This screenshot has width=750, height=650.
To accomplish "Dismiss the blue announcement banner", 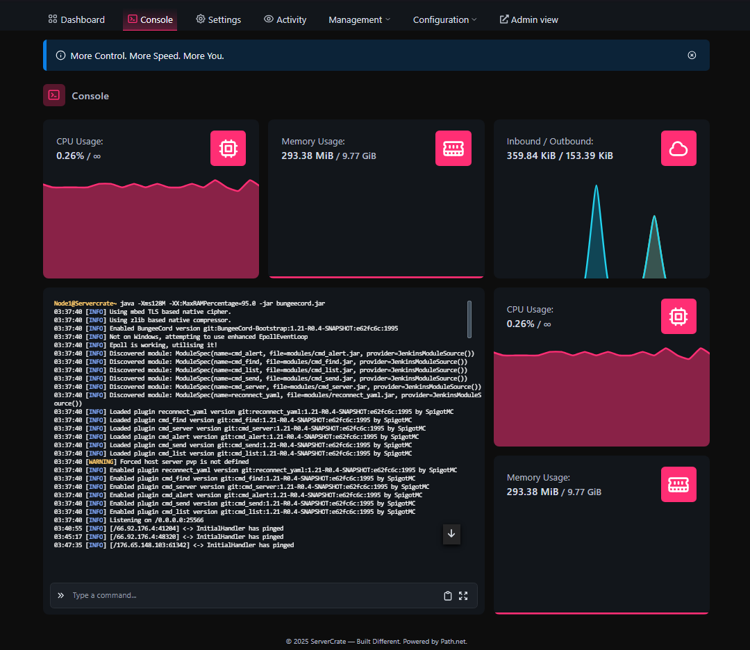I will click(x=692, y=55).
